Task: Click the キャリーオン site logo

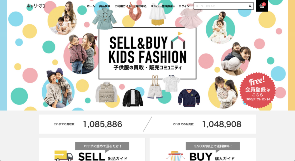Action: [x=36, y=6]
